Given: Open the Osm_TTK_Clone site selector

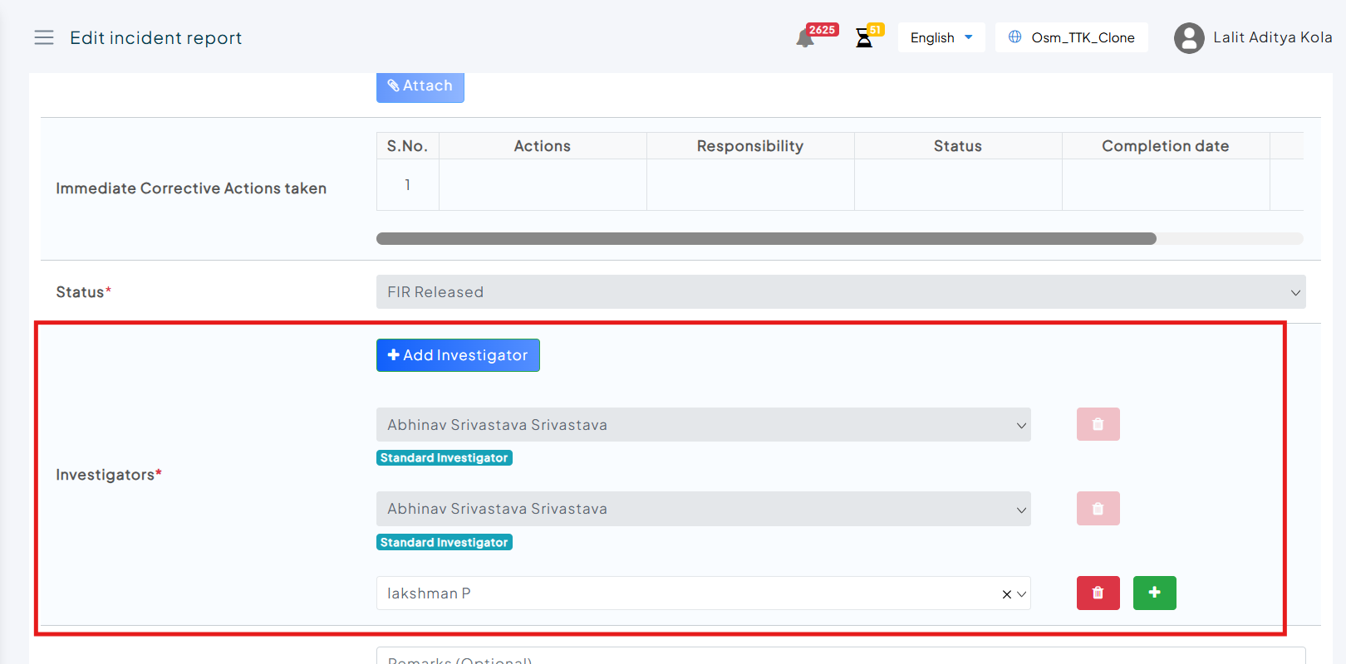Looking at the screenshot, I should (x=1071, y=37).
